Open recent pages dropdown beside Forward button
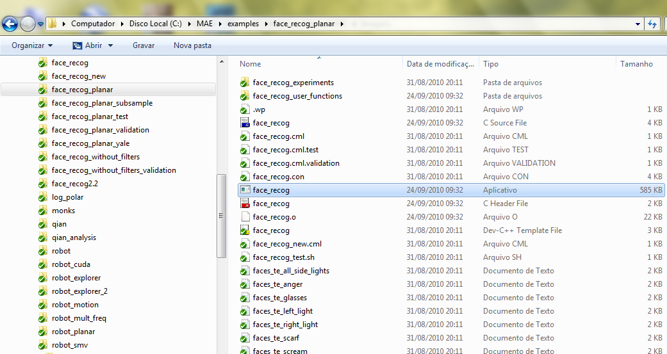This screenshot has width=667, height=354. pos(40,24)
